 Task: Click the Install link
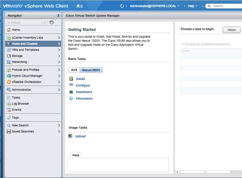80,79
